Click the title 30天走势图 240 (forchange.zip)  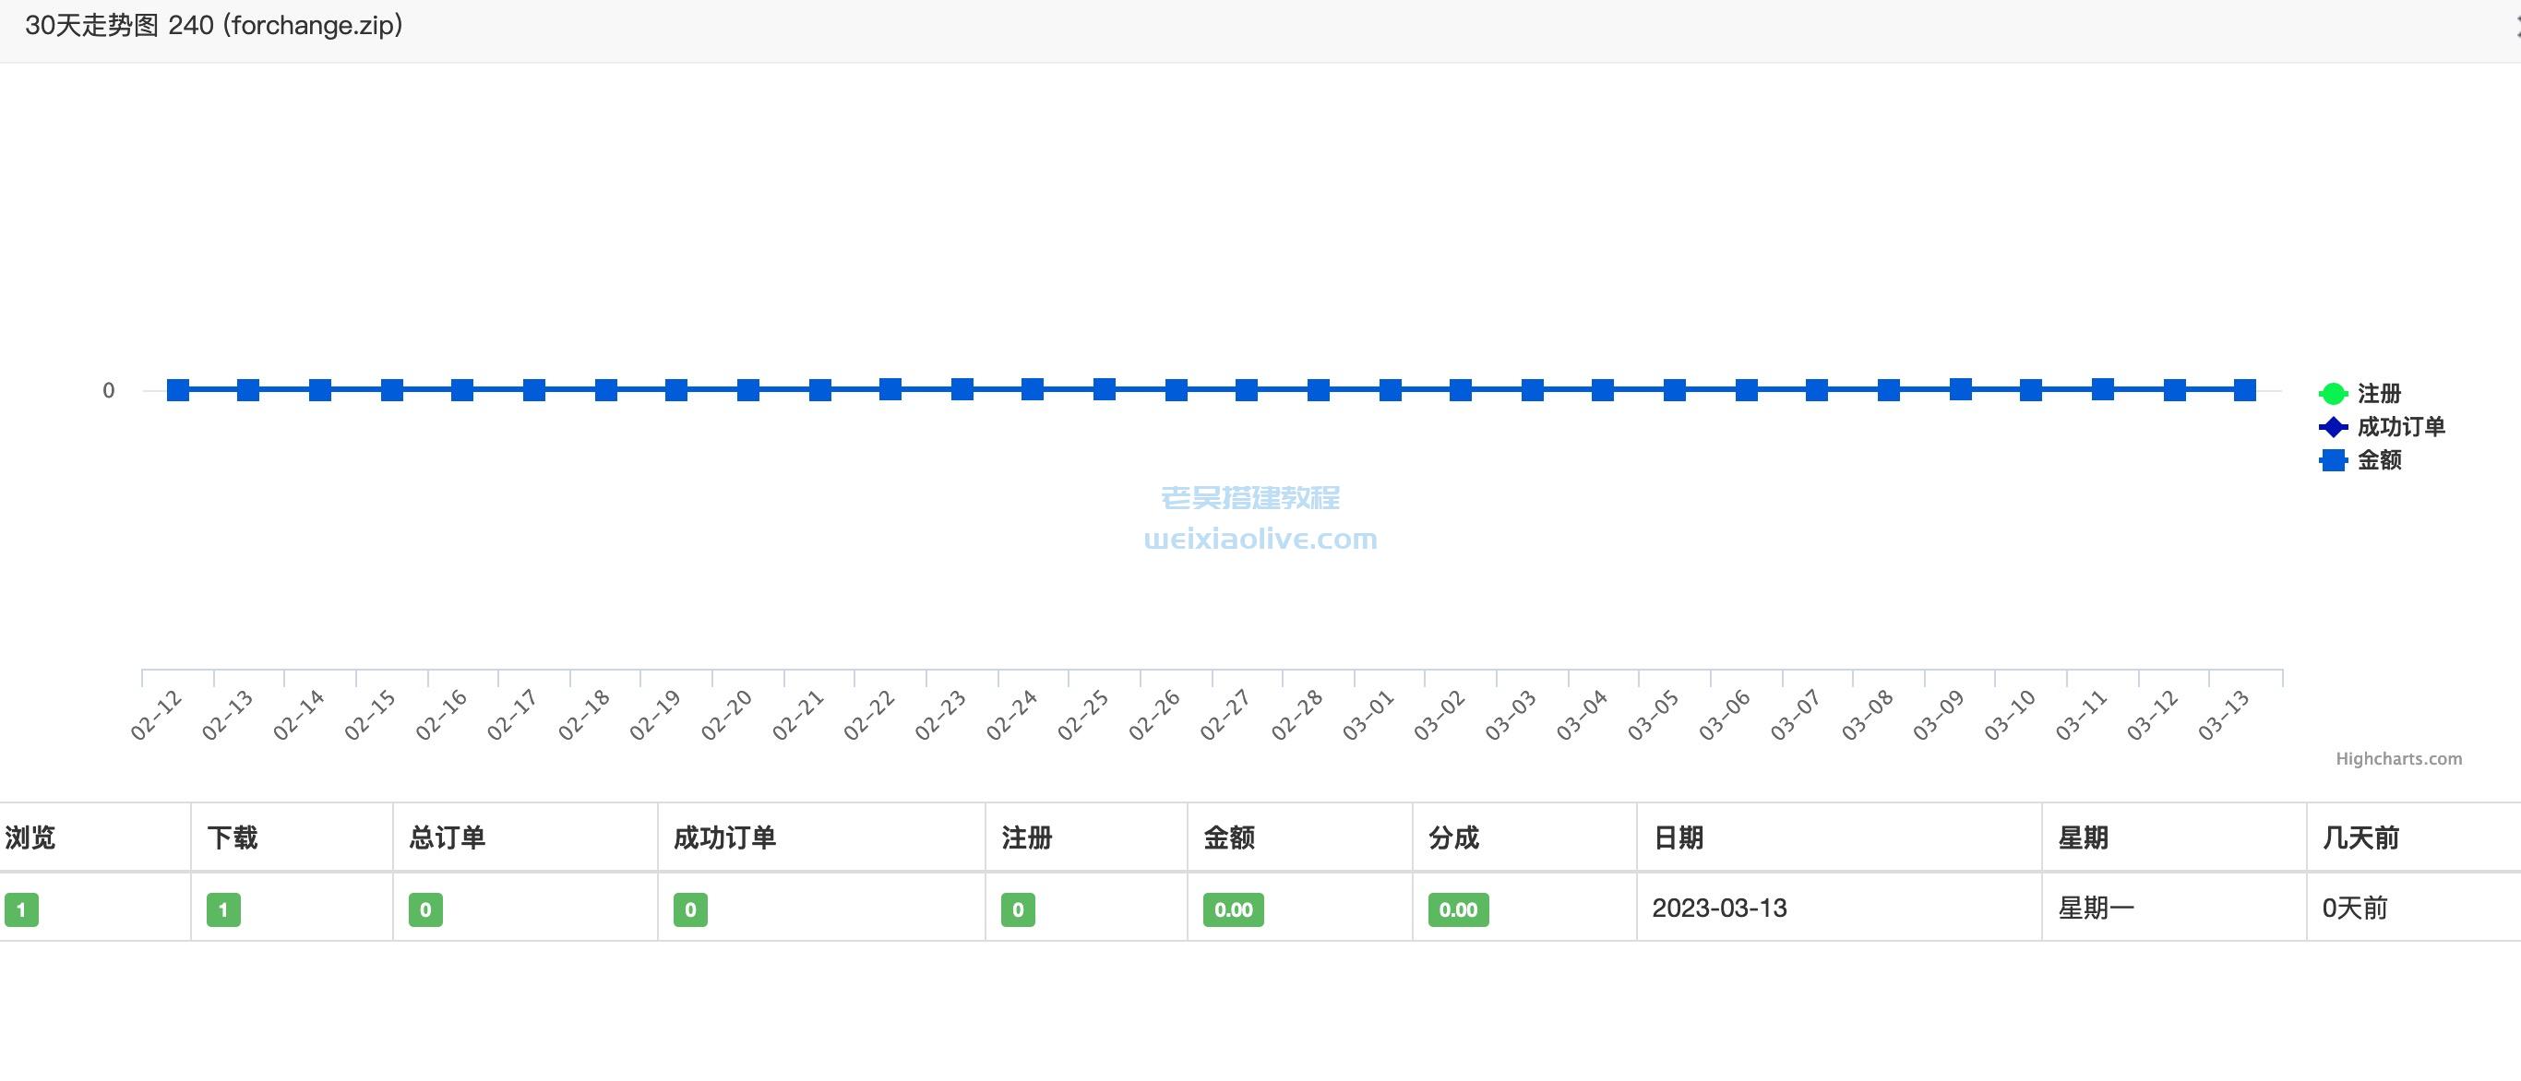coord(214,26)
